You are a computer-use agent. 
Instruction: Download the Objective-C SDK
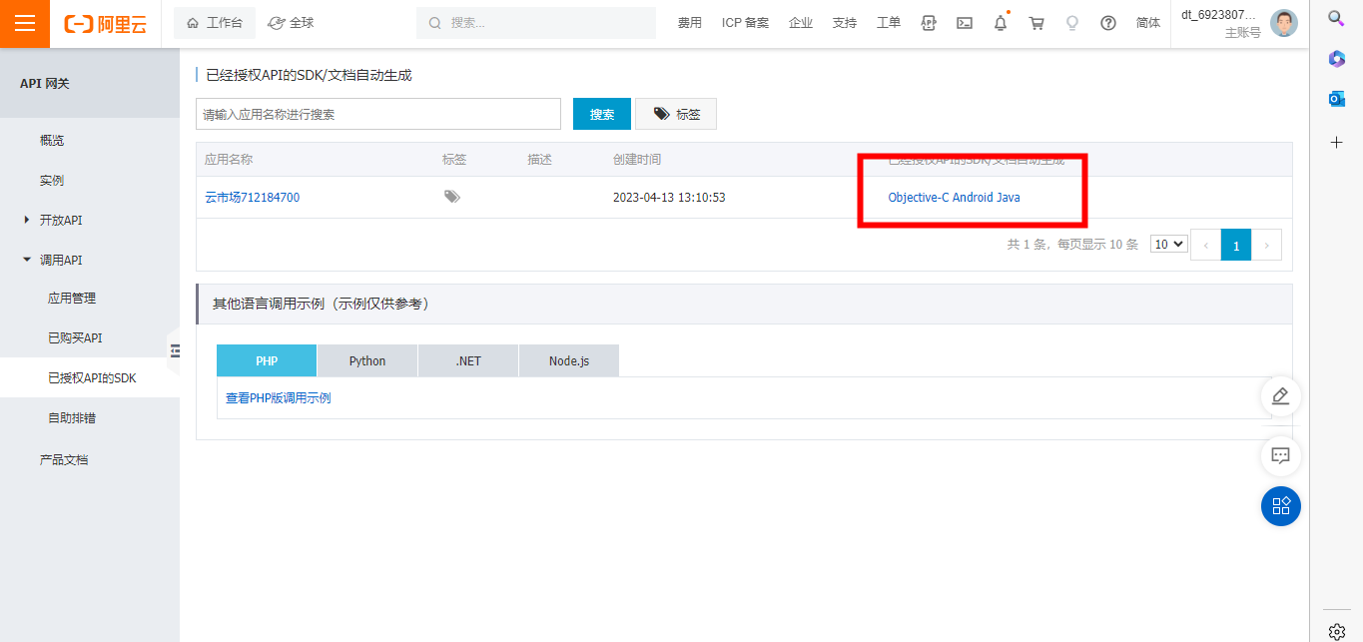click(x=918, y=198)
